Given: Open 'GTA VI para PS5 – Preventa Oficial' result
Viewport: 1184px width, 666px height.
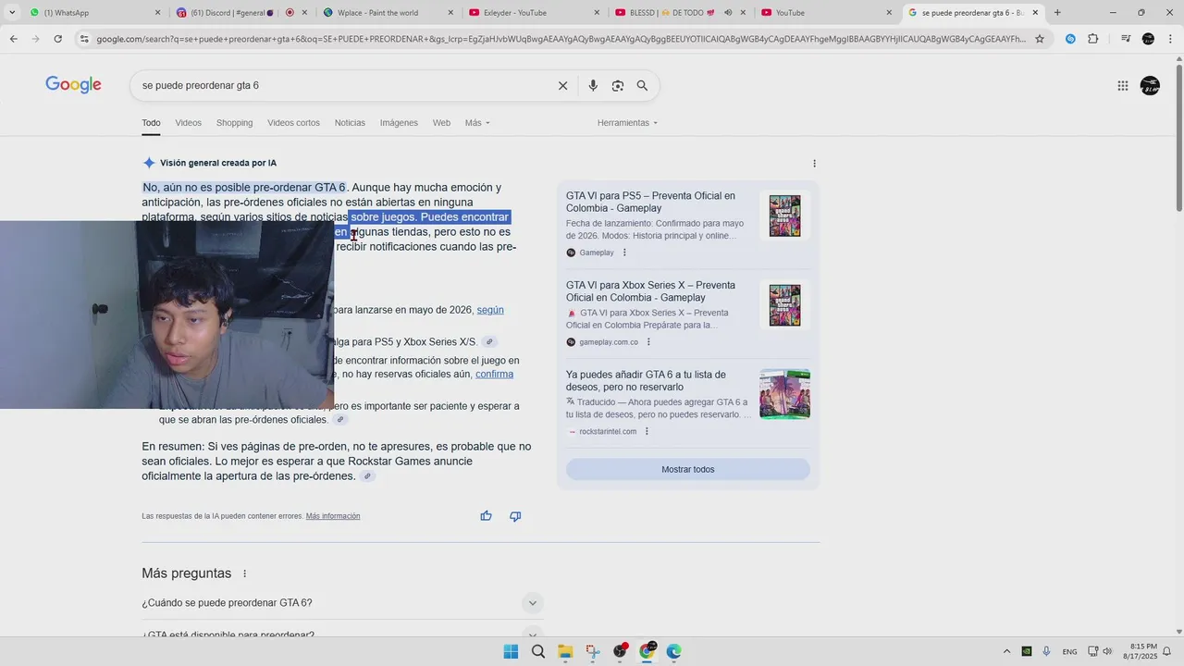Looking at the screenshot, I should 650,202.
